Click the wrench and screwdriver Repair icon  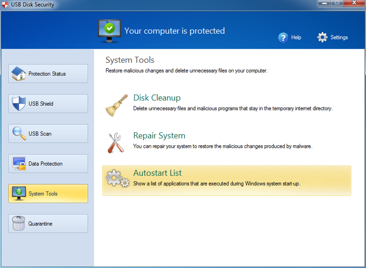pos(116,143)
